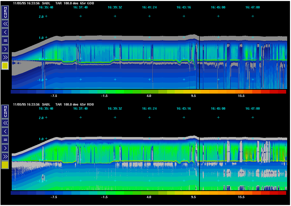Viewport: 291px width, 206px height.
Task: Click single-left step back arrow in GDB panel
Action: (x=5, y=32)
